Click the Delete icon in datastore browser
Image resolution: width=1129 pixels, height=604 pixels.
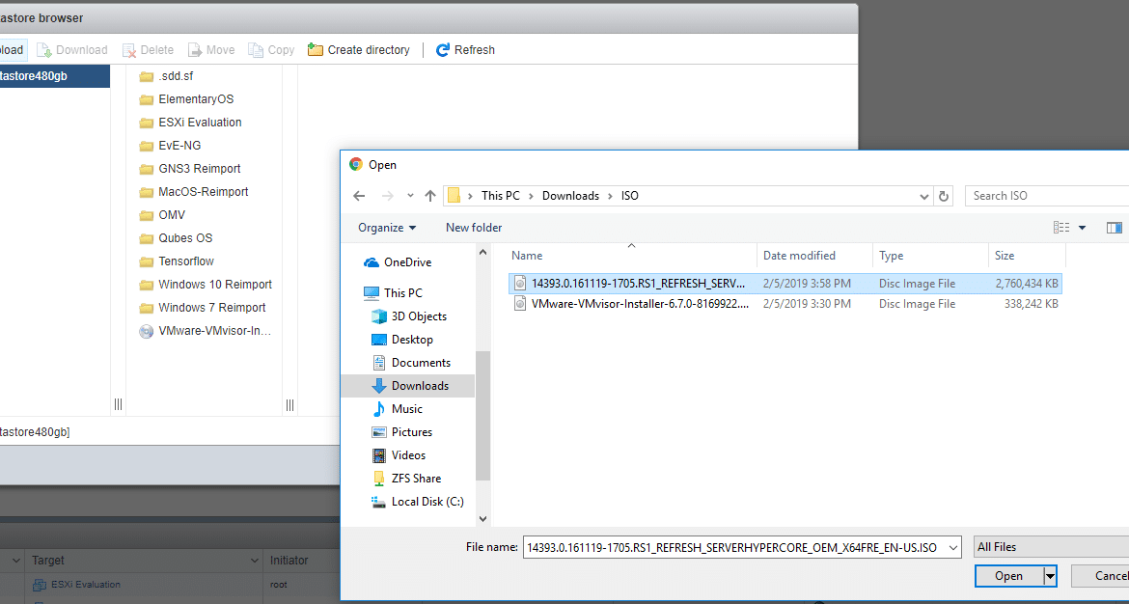129,49
